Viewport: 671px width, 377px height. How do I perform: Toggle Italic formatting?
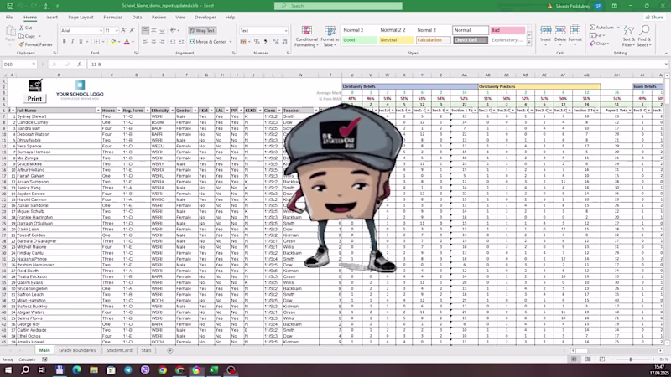click(72, 41)
